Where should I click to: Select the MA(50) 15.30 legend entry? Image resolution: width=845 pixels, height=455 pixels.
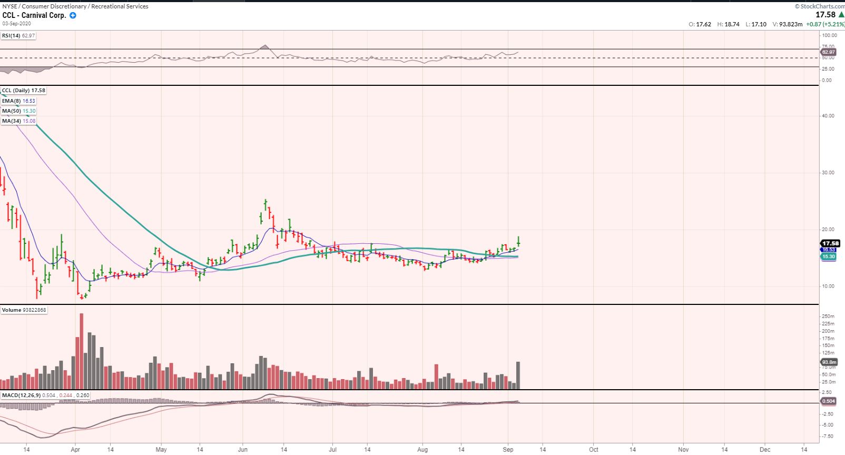(x=18, y=111)
